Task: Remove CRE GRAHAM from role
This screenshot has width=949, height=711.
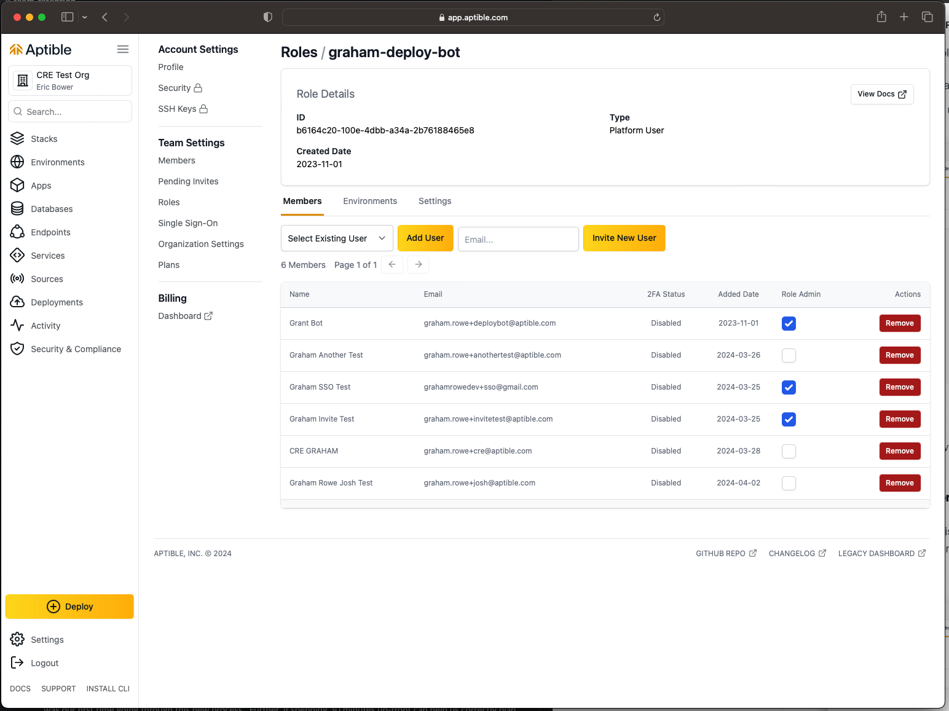Action: coord(900,451)
